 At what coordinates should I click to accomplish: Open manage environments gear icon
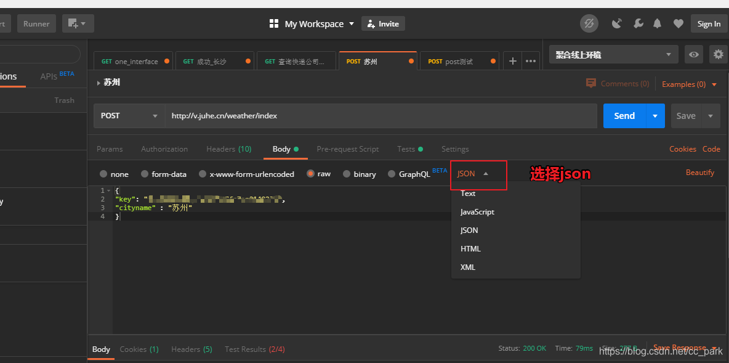pos(719,54)
